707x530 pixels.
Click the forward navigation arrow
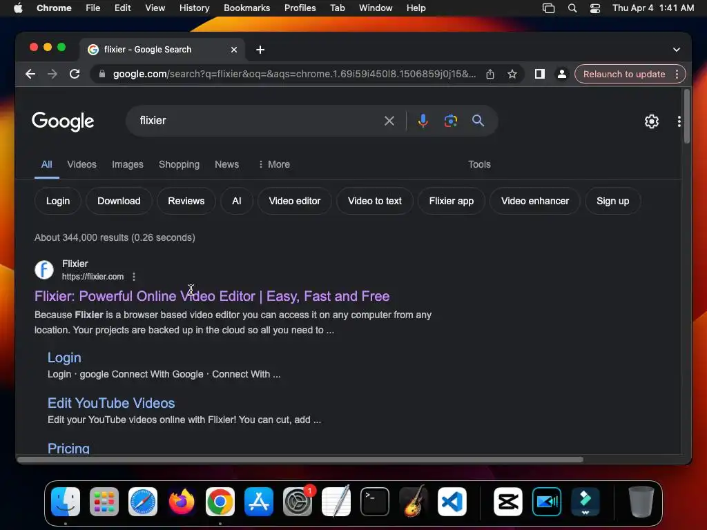pos(52,74)
